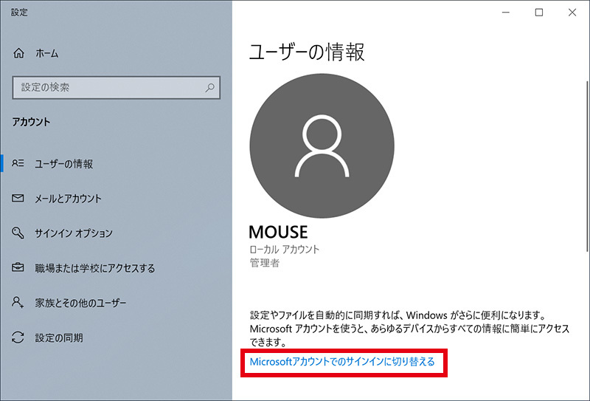Click the envelope icon for メールとアカウント
Image resolution: width=590 pixels, height=401 pixels.
(x=18, y=198)
